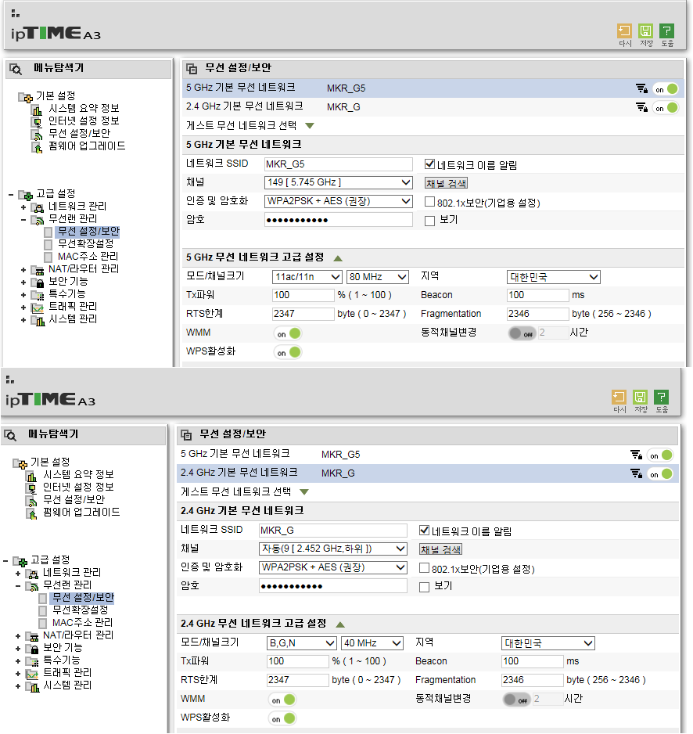693x734 pixels.
Task: Click the 인터넷 설정 정보 monitor icon in the 5 GHz page sidebar
Action: (37, 122)
